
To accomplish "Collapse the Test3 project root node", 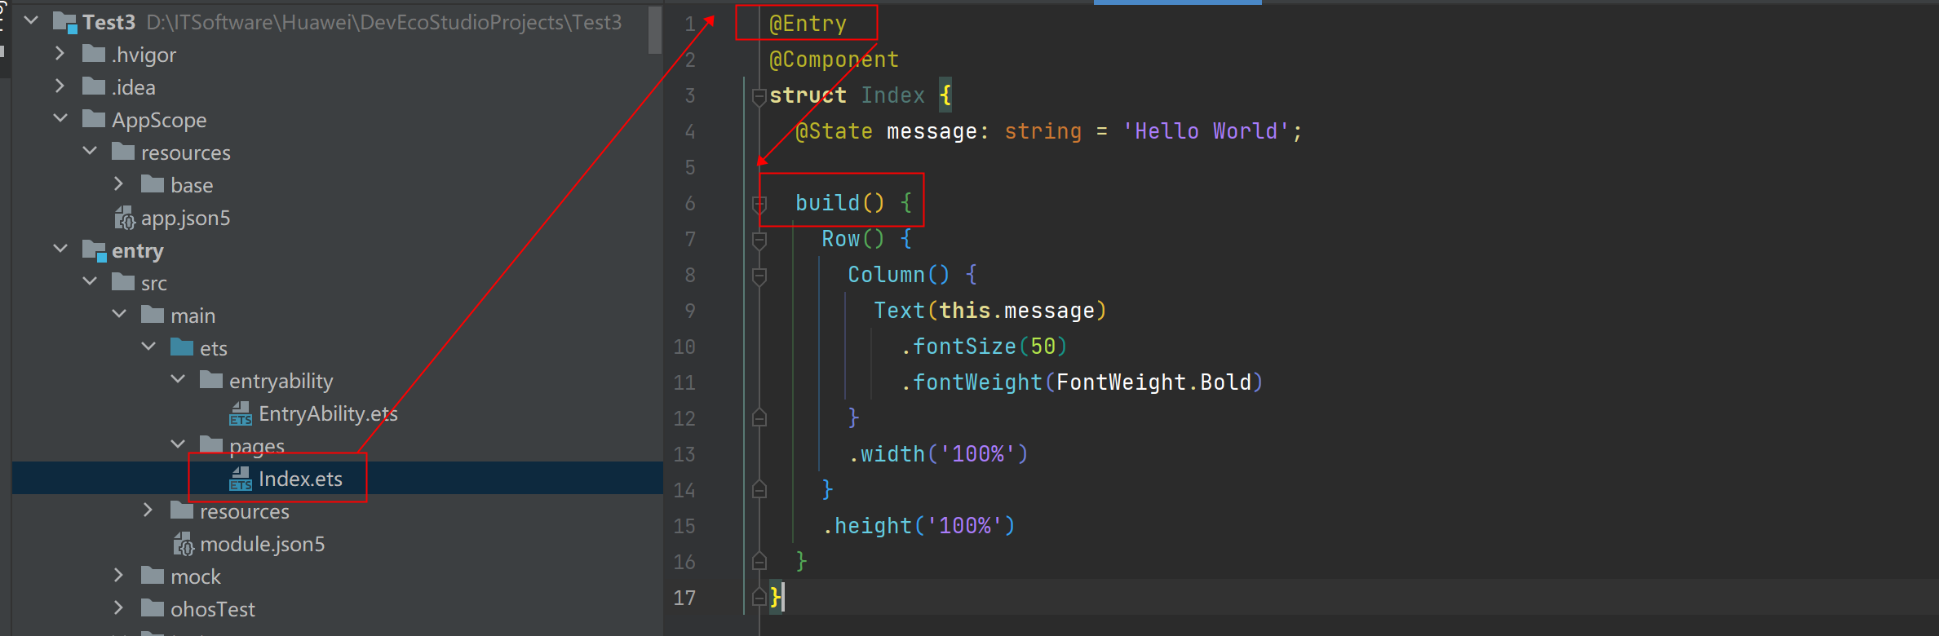I will pyautogui.click(x=31, y=20).
